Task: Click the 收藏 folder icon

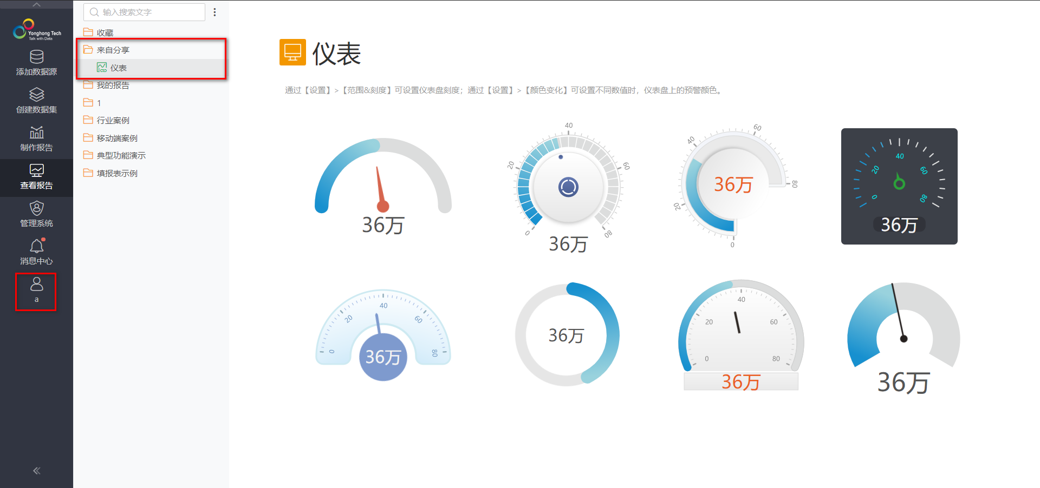Action: coord(88,32)
